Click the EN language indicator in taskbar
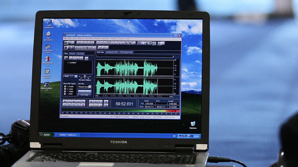The width and height of the screenshot is (298, 167). pyautogui.click(x=174, y=136)
